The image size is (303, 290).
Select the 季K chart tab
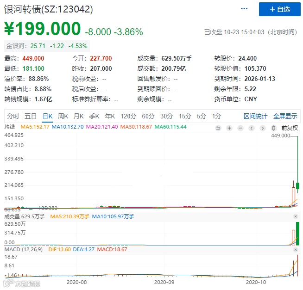[94, 116]
